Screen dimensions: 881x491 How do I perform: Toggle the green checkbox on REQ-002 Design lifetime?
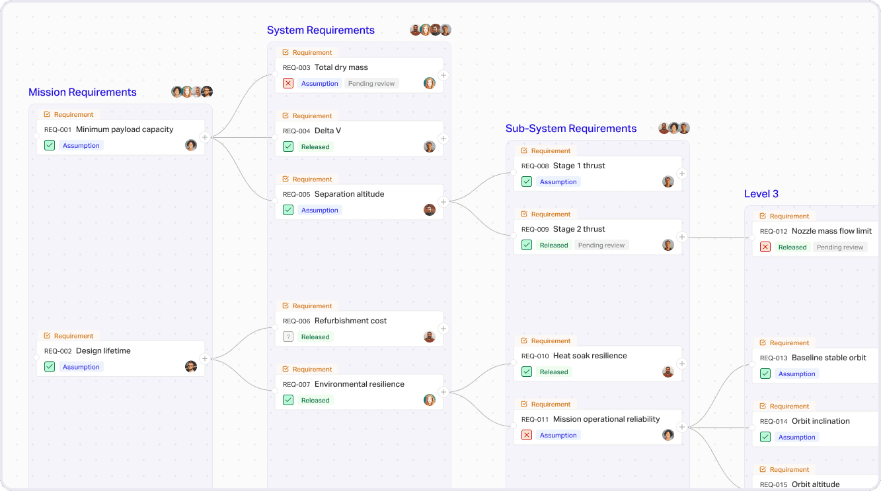tap(50, 366)
